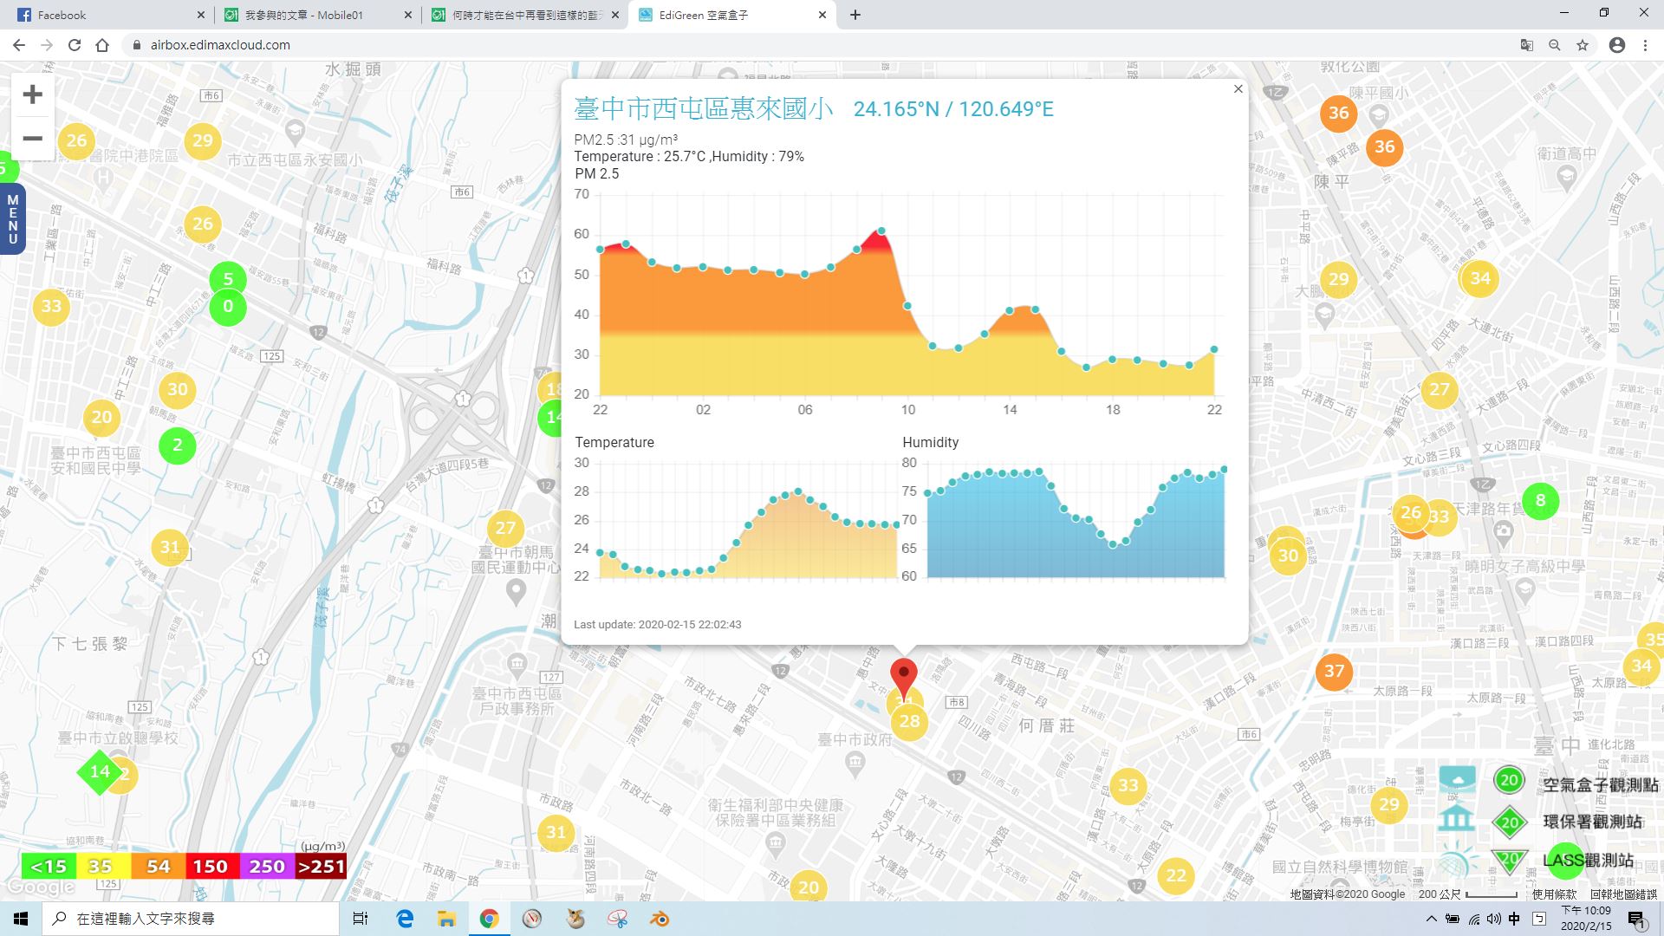
Task: Open the Terms of Use link
Action: [x=1554, y=894]
